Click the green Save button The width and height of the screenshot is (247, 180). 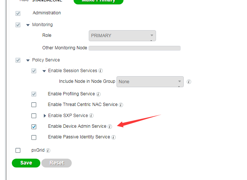point(26,163)
